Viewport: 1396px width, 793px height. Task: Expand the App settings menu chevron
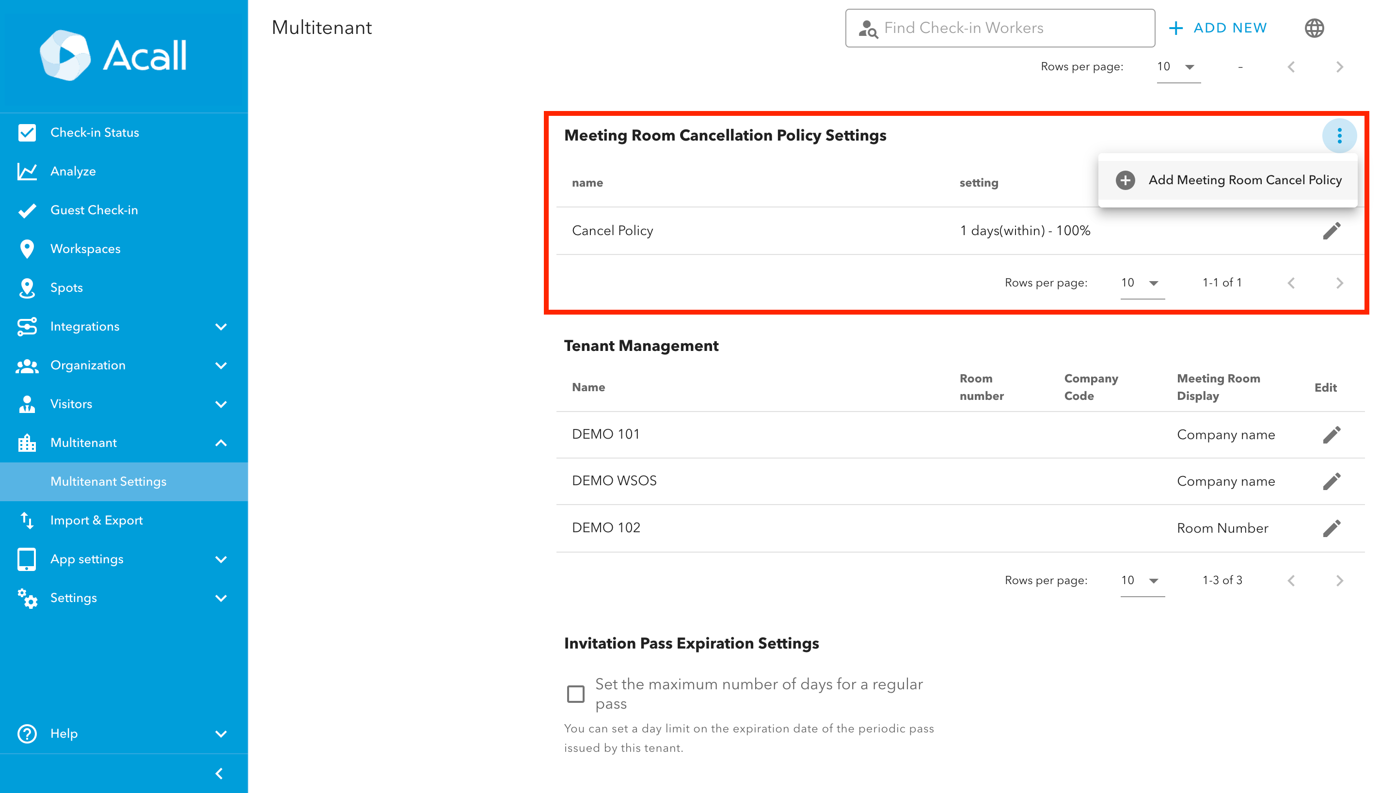(221, 559)
